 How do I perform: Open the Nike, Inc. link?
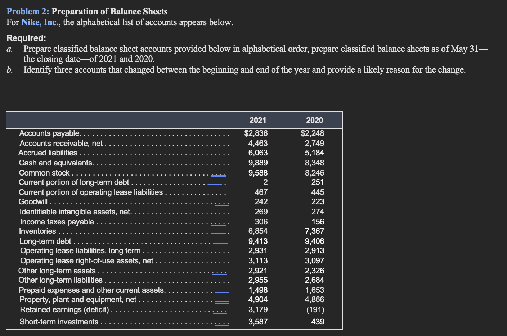click(41, 22)
